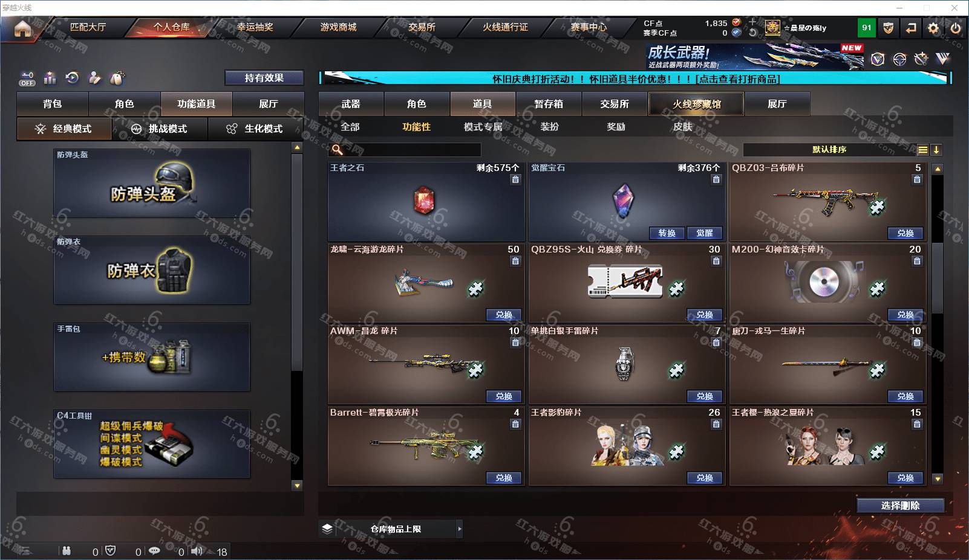The width and height of the screenshot is (969, 560).
Task: Open the ranking podium icon
Action: pos(50,78)
